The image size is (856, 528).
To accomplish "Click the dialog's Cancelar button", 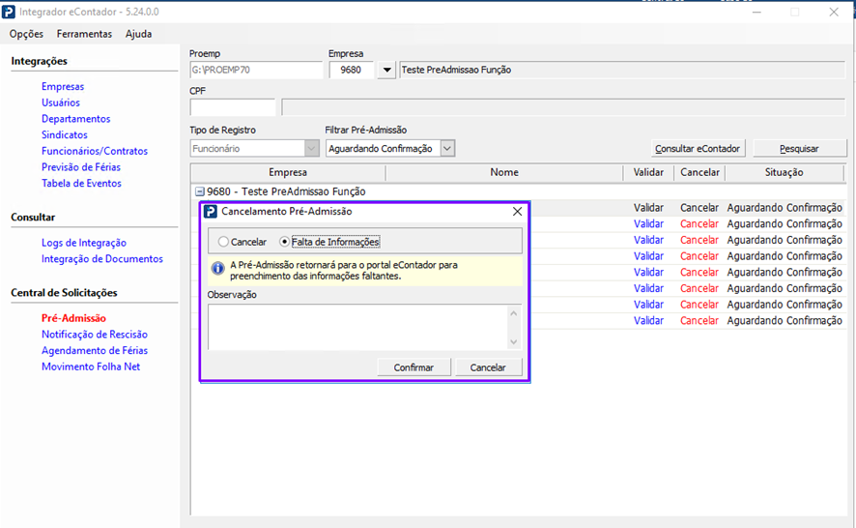I will [x=488, y=367].
